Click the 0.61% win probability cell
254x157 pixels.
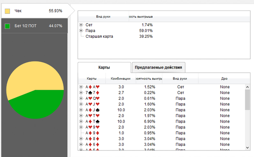pos(149,98)
